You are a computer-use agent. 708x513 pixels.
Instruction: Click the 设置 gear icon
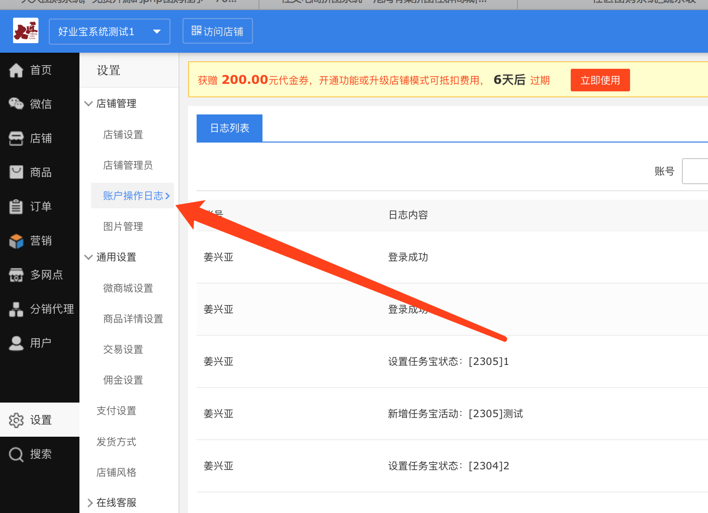(x=16, y=420)
